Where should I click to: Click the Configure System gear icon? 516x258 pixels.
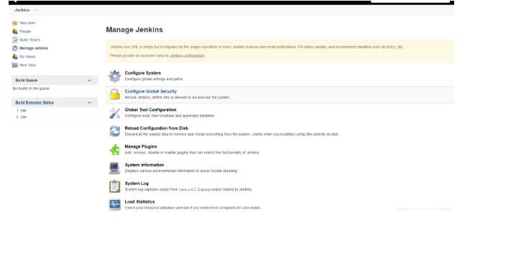point(114,76)
